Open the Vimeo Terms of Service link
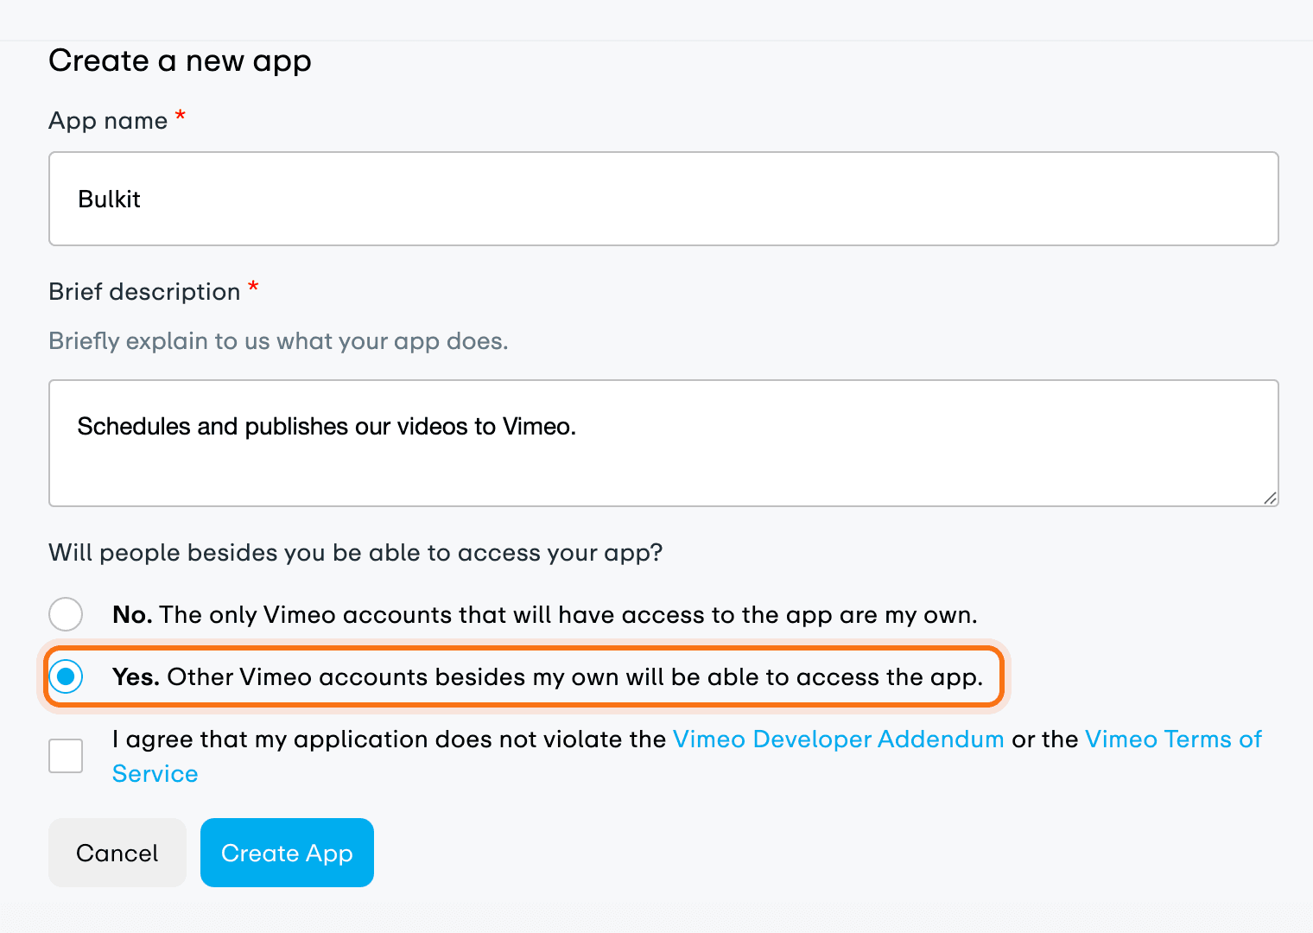This screenshot has height=933, width=1313. tap(1173, 739)
